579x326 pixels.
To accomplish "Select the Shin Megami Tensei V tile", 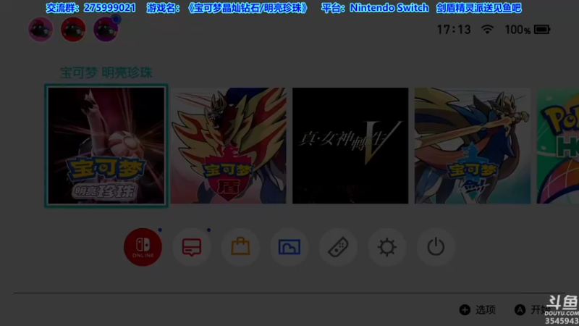I will point(350,146).
